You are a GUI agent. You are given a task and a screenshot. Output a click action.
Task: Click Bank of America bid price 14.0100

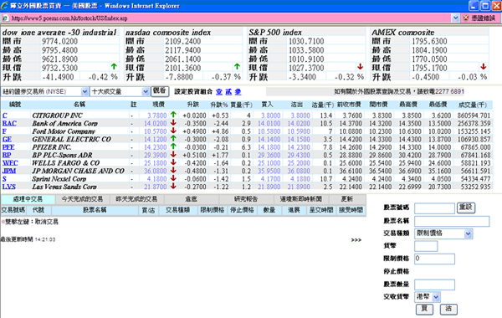pos(269,123)
